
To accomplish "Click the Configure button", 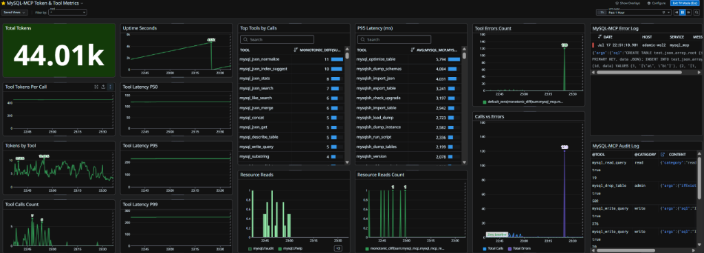I will click(657, 3).
